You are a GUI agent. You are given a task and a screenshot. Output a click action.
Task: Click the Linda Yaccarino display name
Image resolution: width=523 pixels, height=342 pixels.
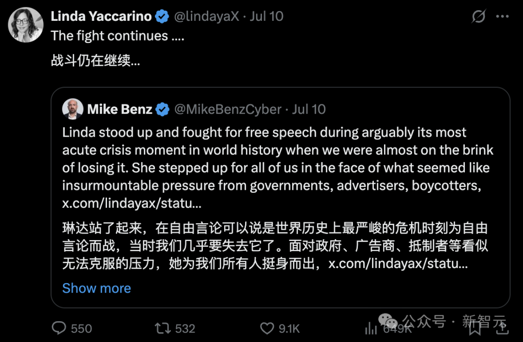(x=101, y=16)
